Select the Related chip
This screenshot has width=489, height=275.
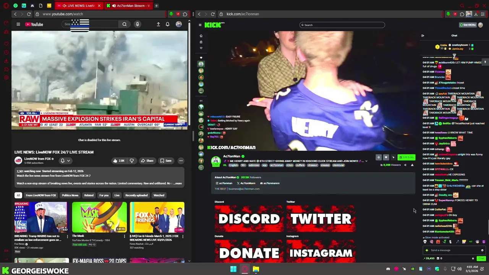[x=89, y=195]
